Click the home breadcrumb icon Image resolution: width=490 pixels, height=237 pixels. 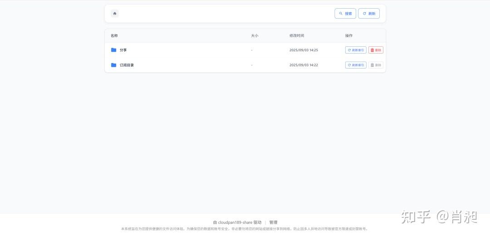point(115,14)
